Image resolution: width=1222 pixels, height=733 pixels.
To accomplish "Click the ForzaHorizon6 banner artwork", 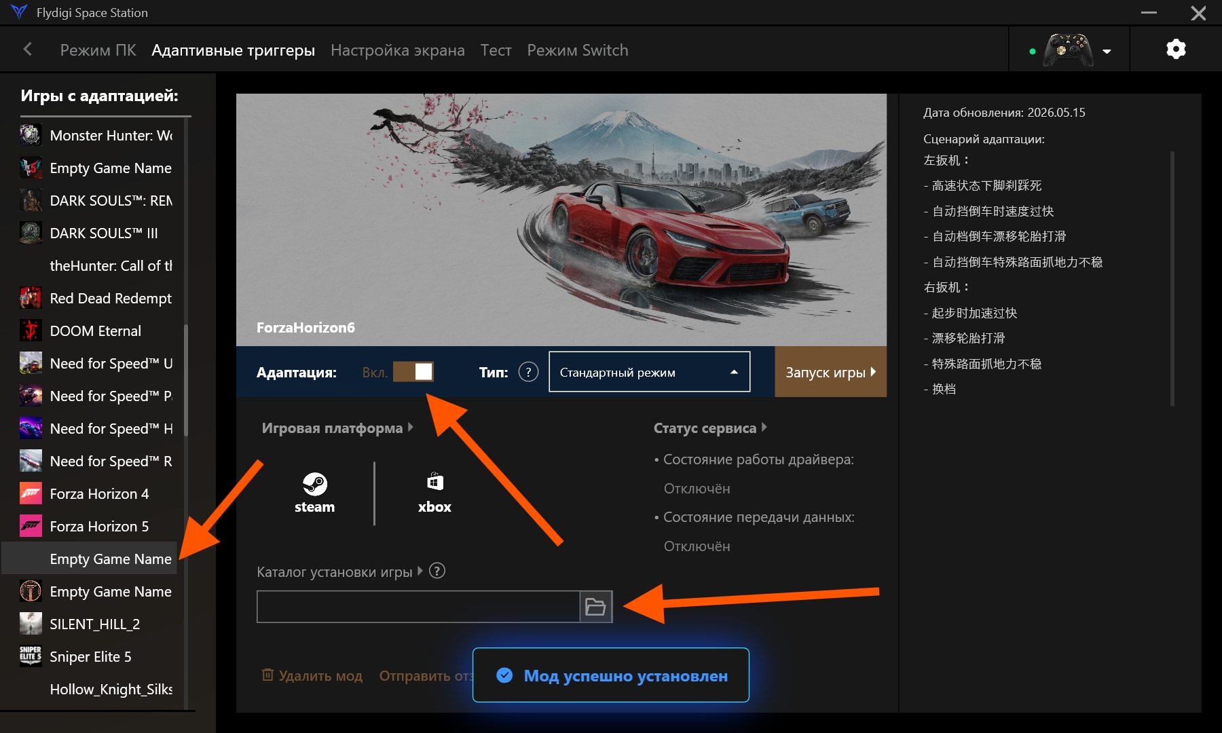I will pos(561,220).
